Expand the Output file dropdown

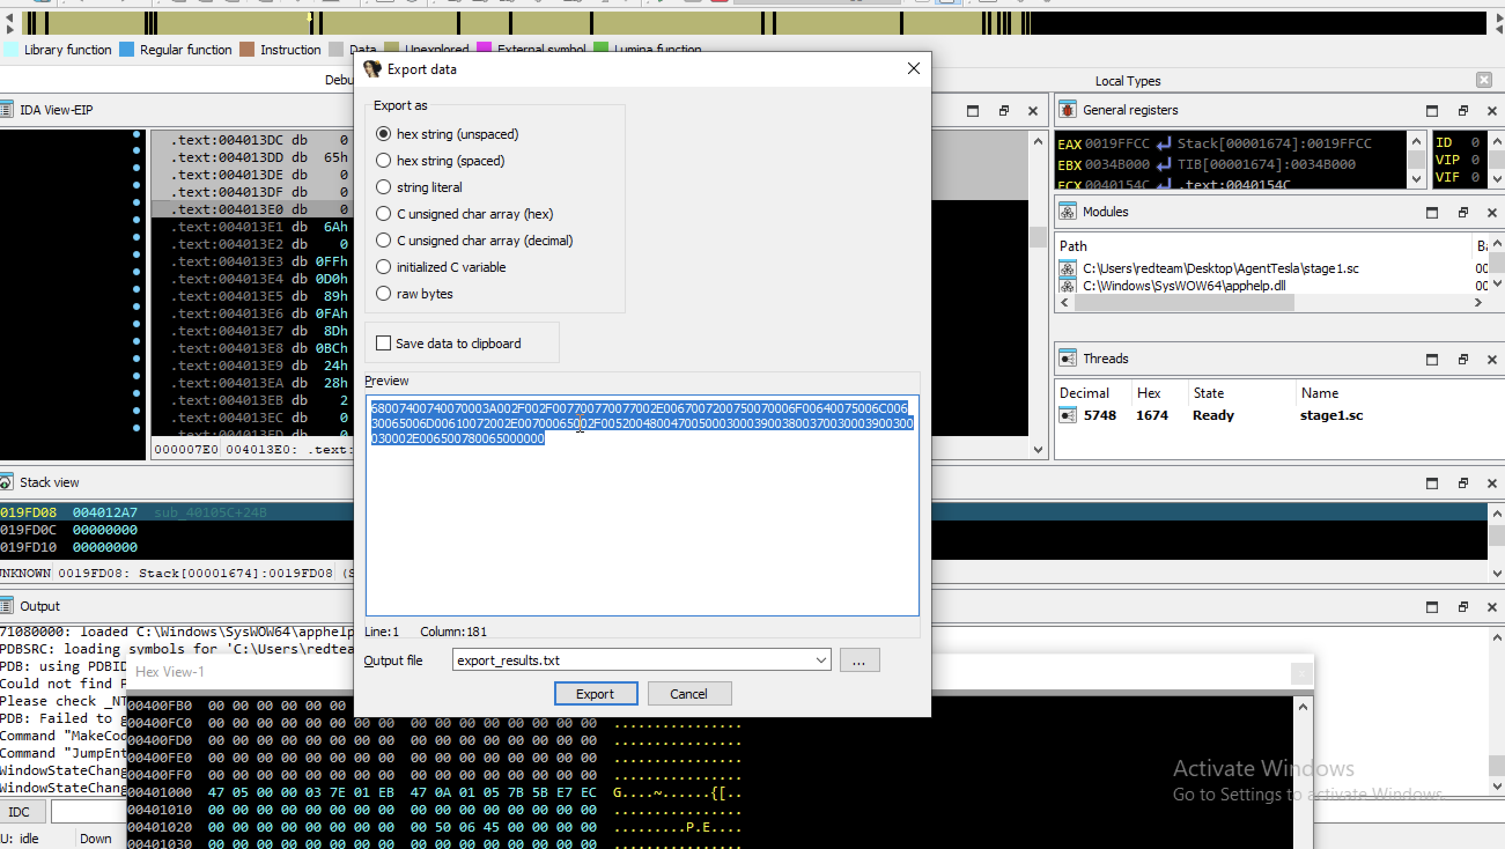[x=820, y=660]
